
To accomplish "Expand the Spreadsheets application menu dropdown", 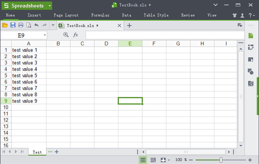I will point(49,6).
